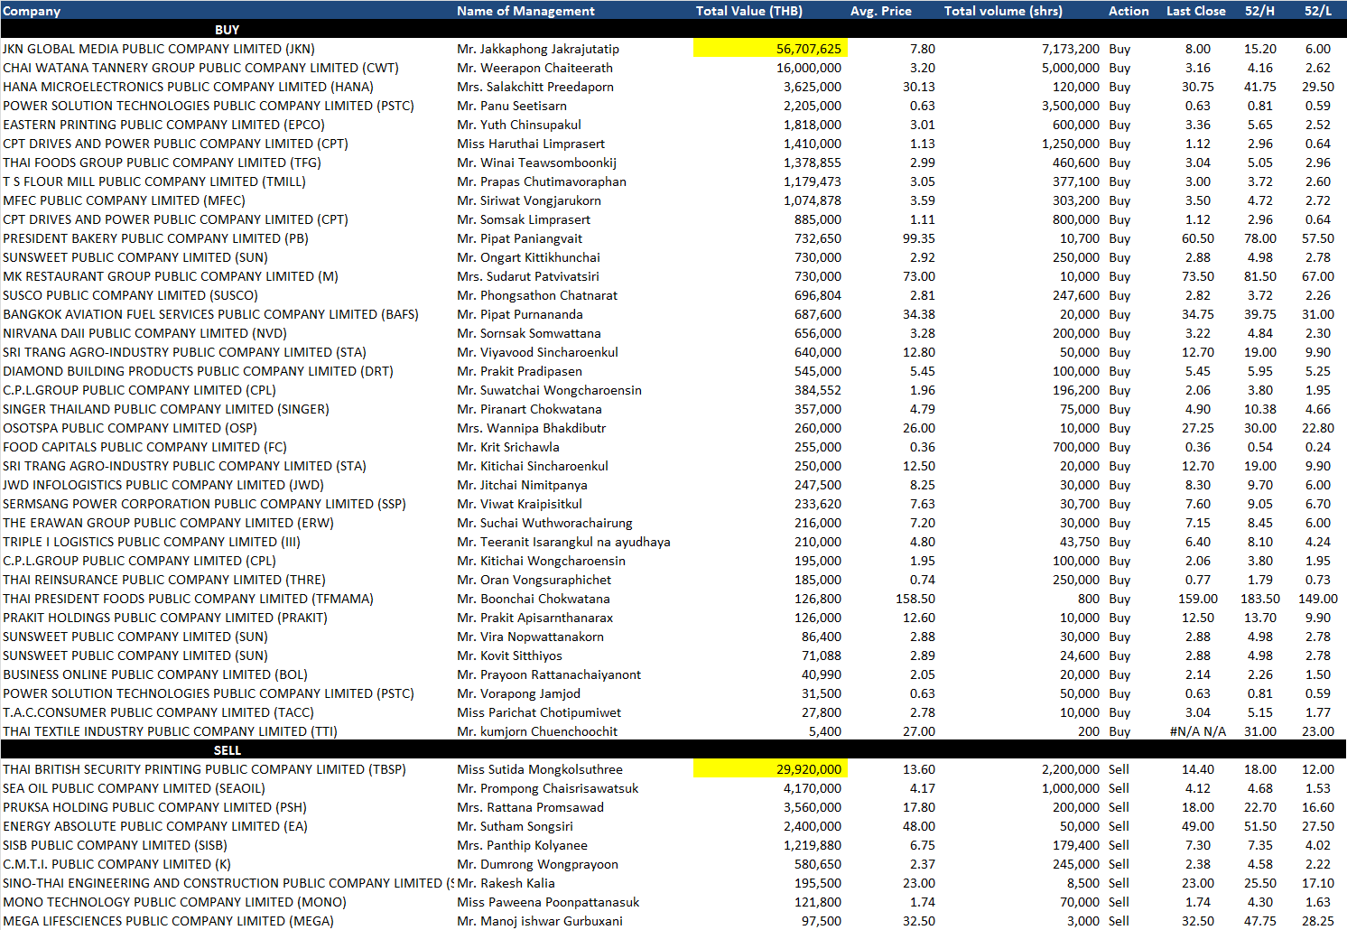Select highlighted value 29,920,000 cell
Viewport: 1347px width, 930px height.
tap(770, 769)
